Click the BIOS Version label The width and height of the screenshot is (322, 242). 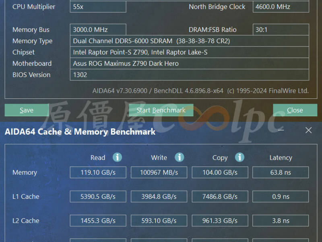[x=31, y=75]
